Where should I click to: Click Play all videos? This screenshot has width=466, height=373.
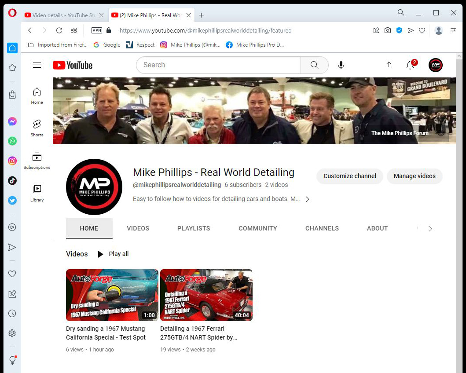113,254
